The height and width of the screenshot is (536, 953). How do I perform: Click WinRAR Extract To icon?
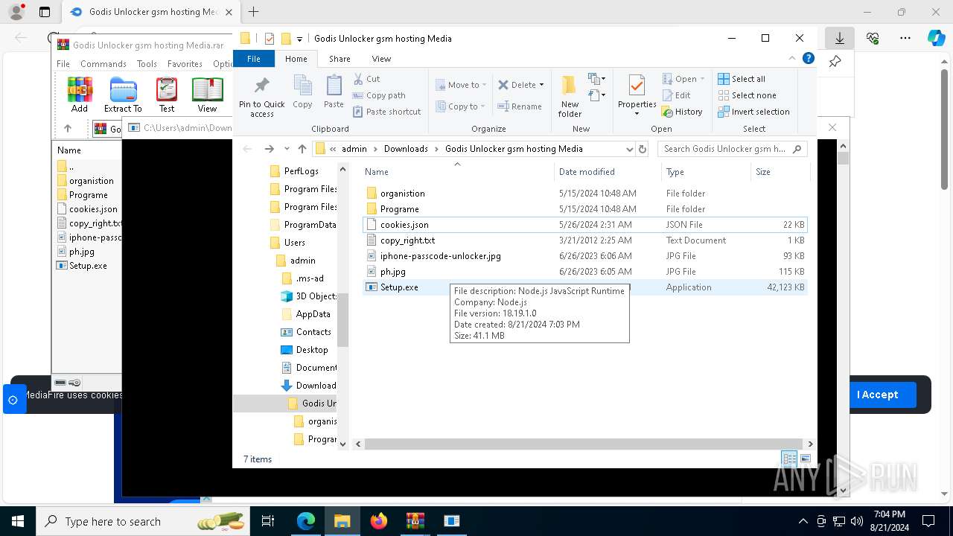[x=123, y=95]
